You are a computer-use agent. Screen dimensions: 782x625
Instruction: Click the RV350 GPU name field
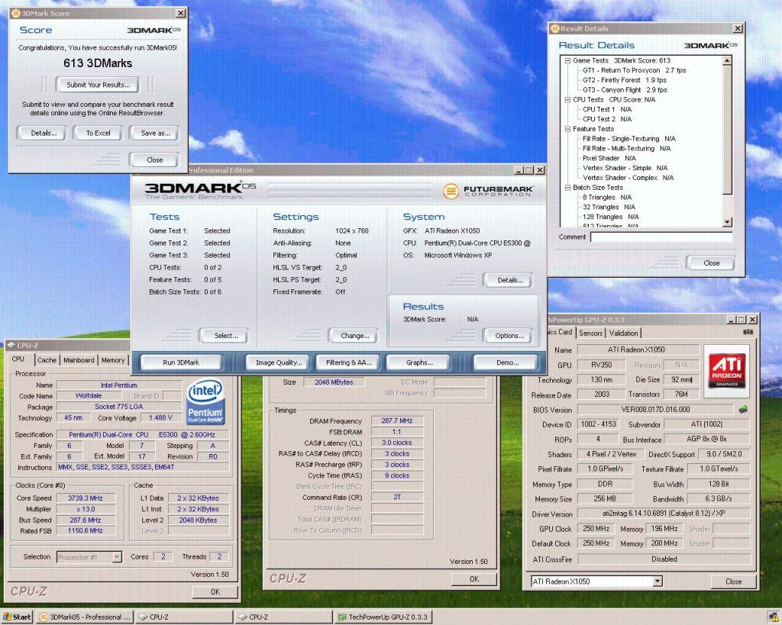601,365
